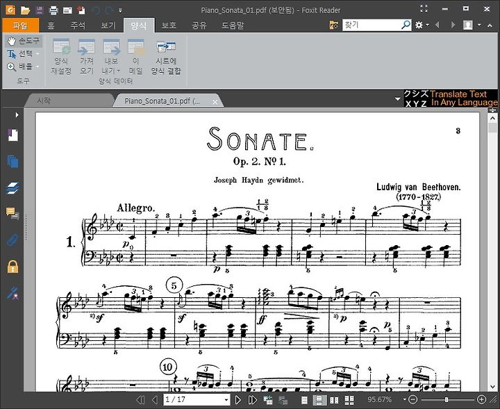The width and height of the screenshot is (500, 409).
Task: Open the Customize Quick Access Toolbar arrow
Action: [x=120, y=10]
